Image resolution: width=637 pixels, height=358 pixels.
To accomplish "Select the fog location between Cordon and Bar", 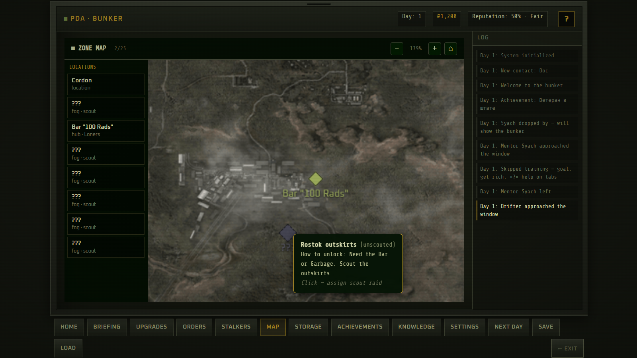I will (106, 107).
